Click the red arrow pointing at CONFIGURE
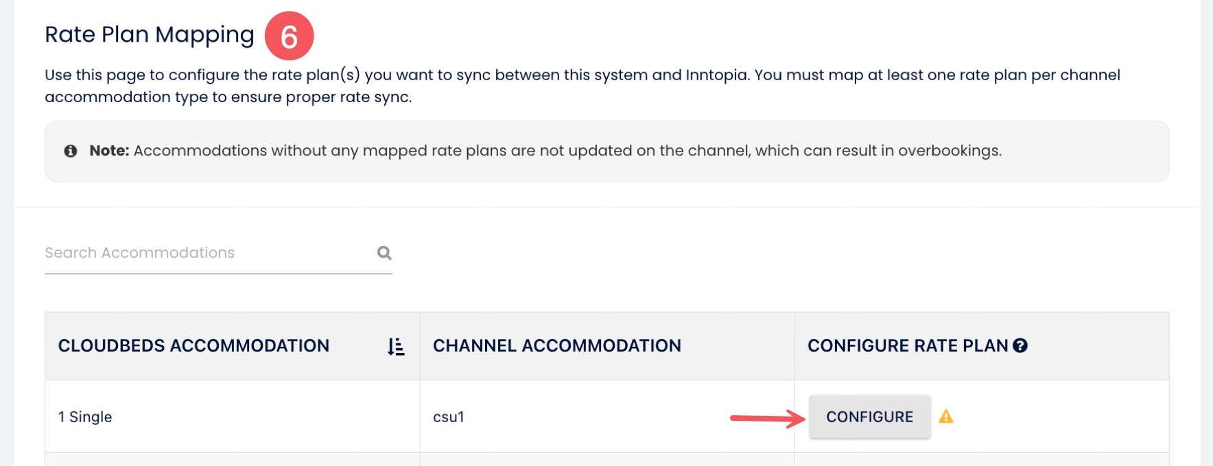The image size is (1213, 466). 767,416
